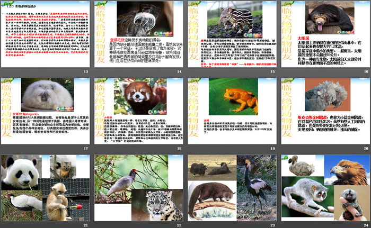Click slide number label 18

pos(179,148)
